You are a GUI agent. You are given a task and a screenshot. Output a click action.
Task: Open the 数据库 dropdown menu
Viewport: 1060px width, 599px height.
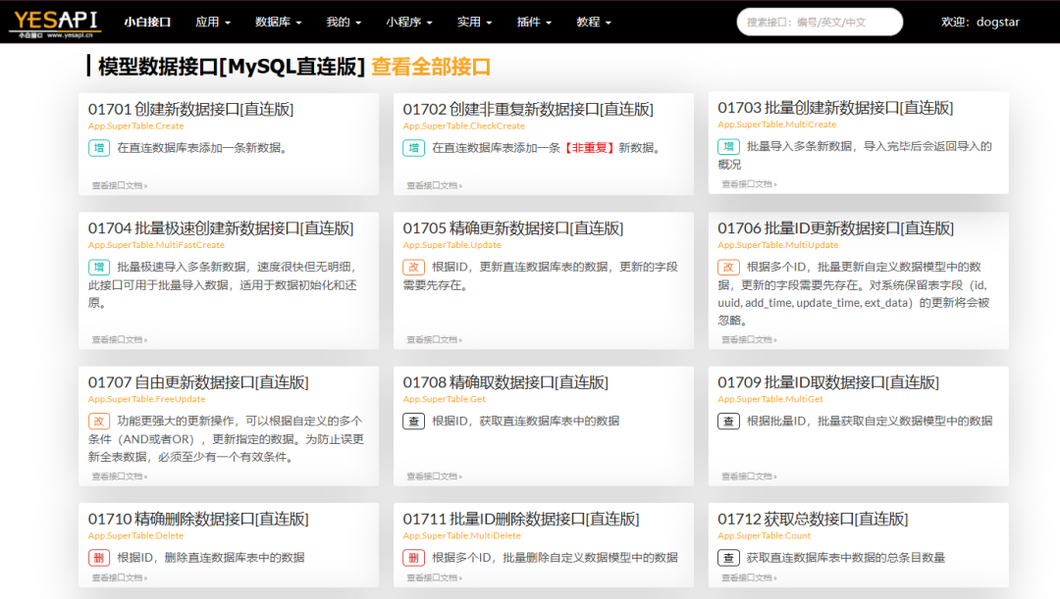278,22
